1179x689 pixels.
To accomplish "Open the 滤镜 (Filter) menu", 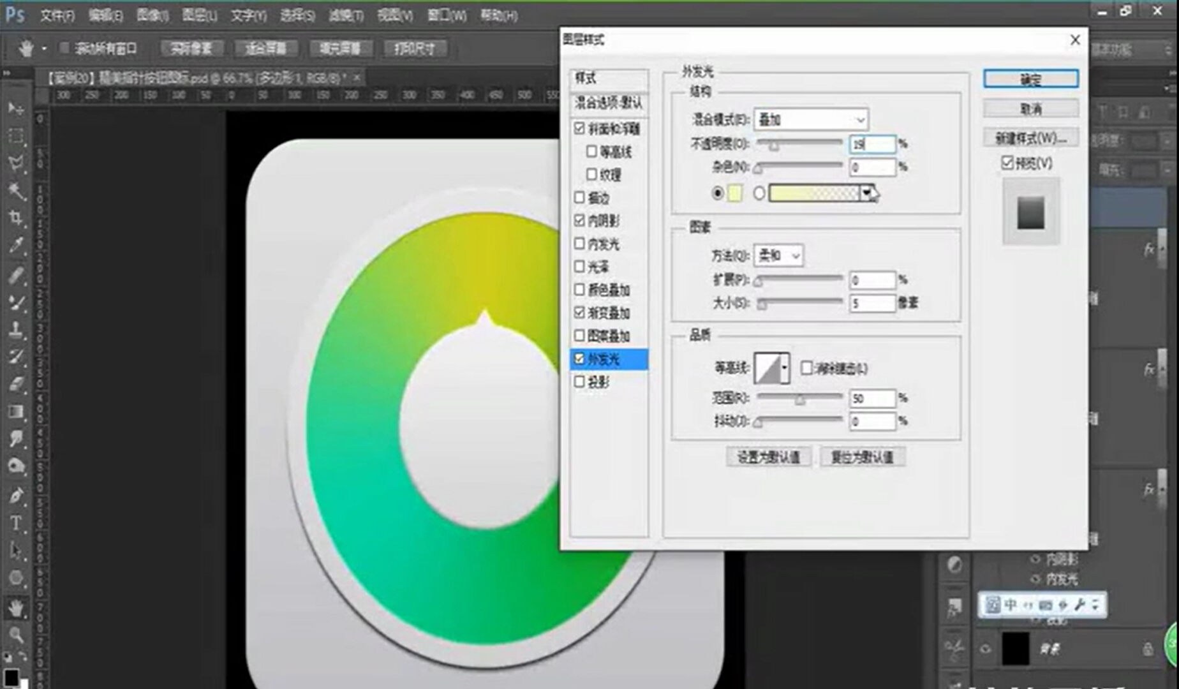I will point(346,15).
